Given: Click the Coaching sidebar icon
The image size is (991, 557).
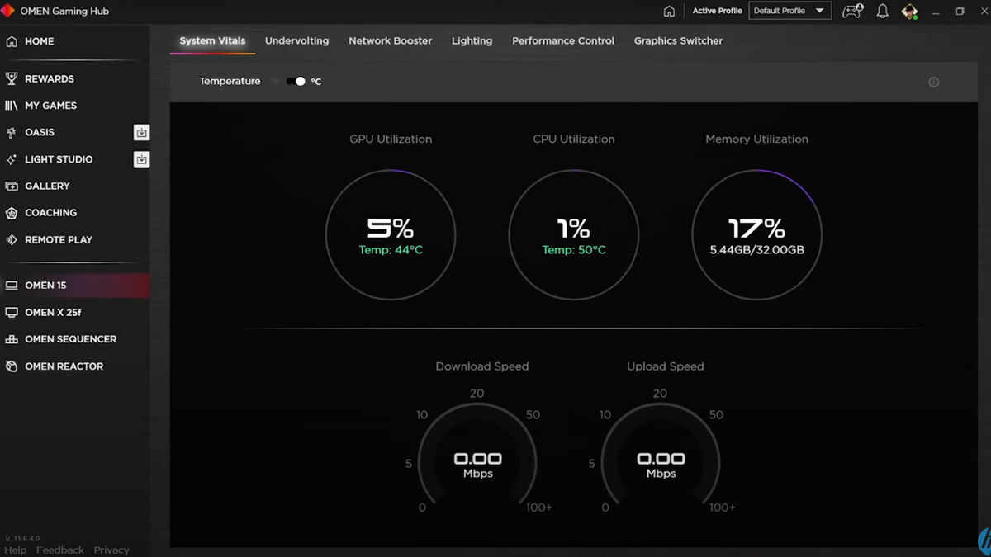Looking at the screenshot, I should (x=12, y=213).
